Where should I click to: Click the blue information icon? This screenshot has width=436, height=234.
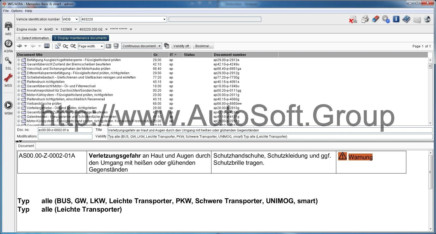(396, 19)
